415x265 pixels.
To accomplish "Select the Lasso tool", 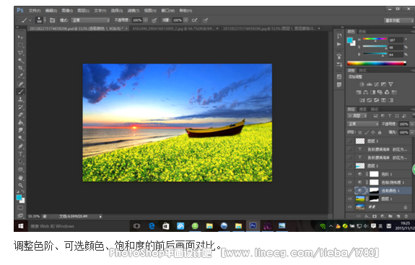I will (x=20, y=53).
